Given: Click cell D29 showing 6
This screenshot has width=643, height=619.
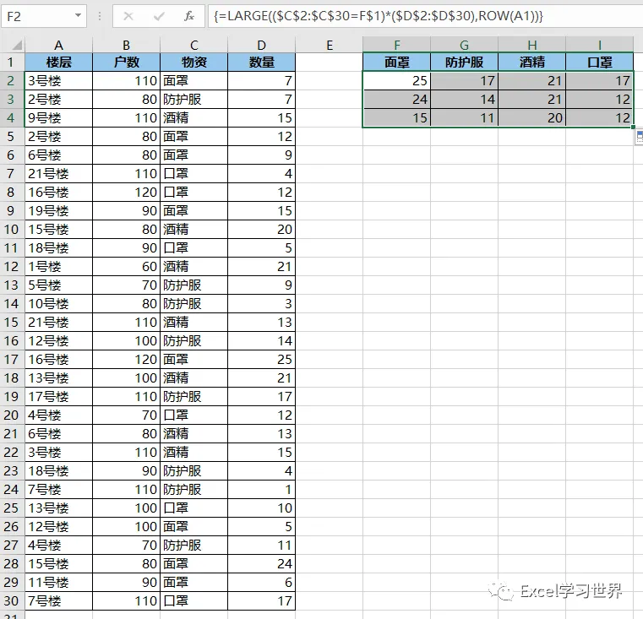Looking at the screenshot, I should click(x=262, y=582).
